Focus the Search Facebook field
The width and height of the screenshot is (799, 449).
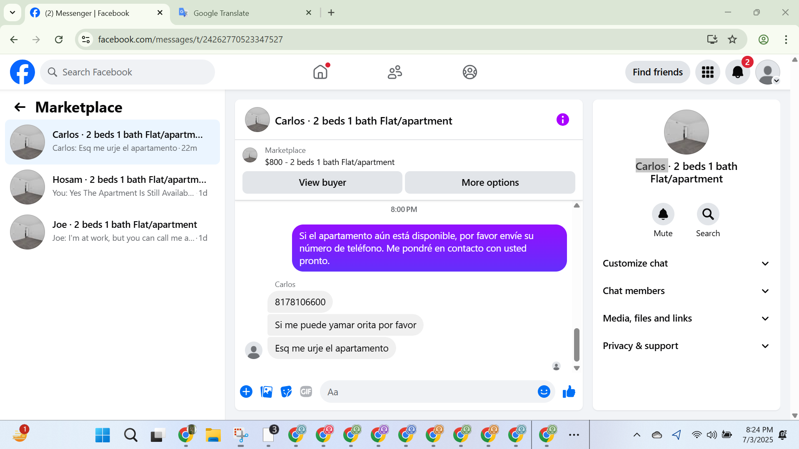(127, 72)
